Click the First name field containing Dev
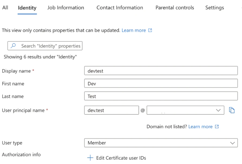 click(161, 83)
